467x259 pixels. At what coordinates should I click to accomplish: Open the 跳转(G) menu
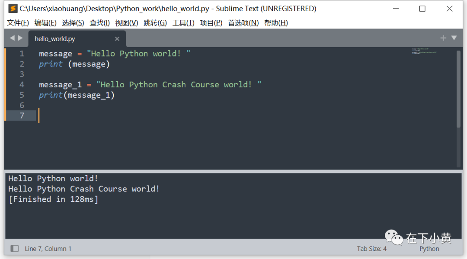(155, 23)
